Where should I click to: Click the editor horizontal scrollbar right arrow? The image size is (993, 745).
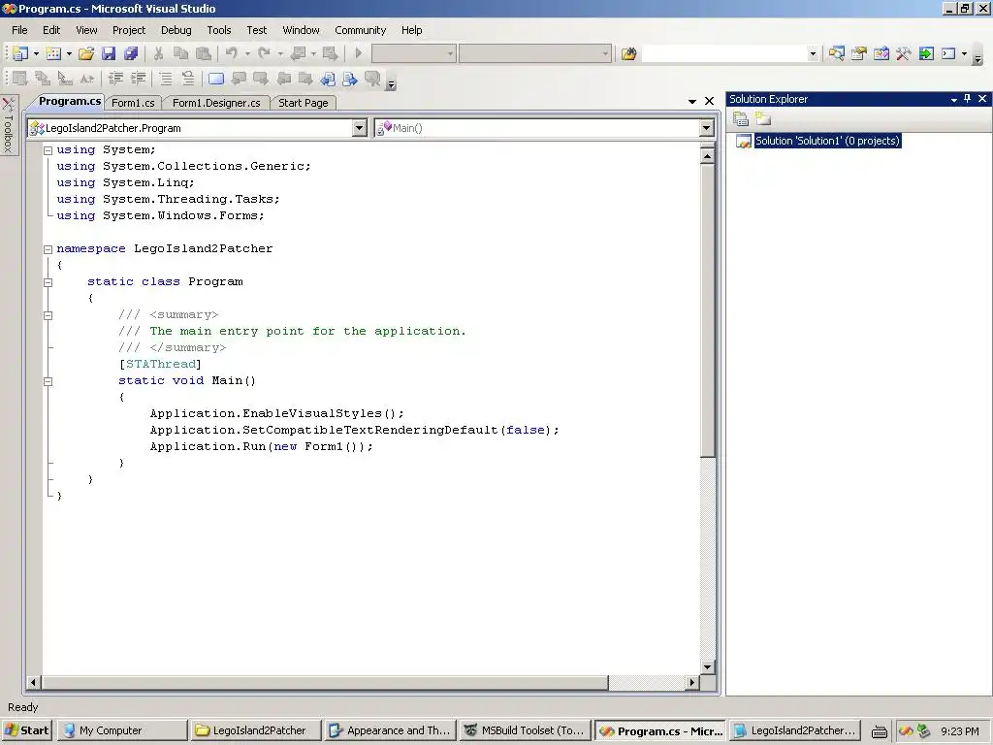coord(692,682)
